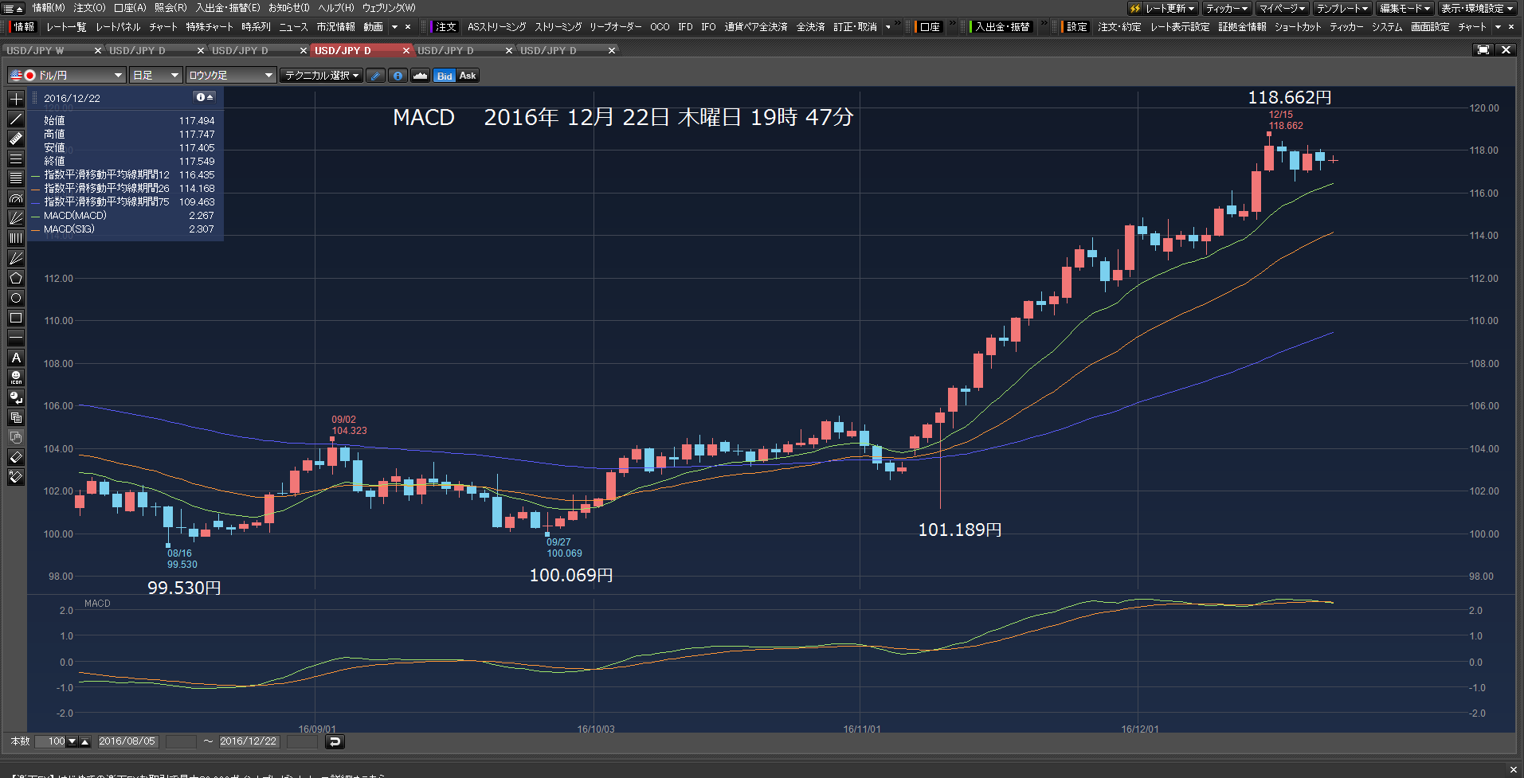Open the 編集モード dropdown
This screenshot has height=778, width=1524.
point(1405,8)
